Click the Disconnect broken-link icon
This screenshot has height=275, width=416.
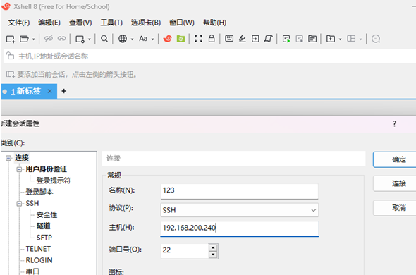pyautogui.click(x=48, y=39)
